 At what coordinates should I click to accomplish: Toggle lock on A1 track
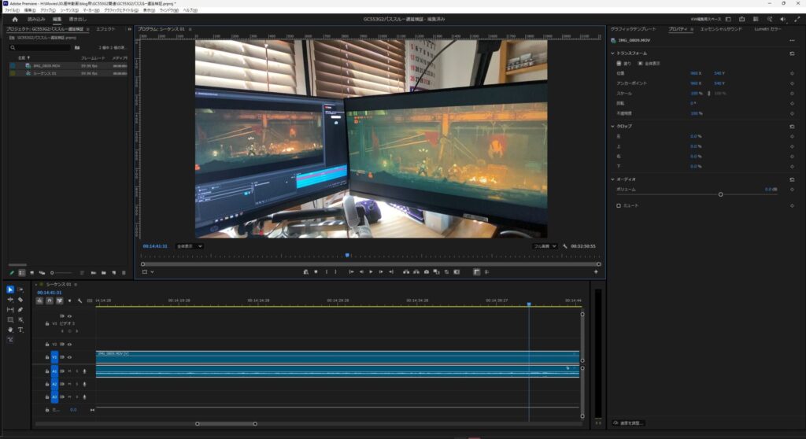(47, 371)
